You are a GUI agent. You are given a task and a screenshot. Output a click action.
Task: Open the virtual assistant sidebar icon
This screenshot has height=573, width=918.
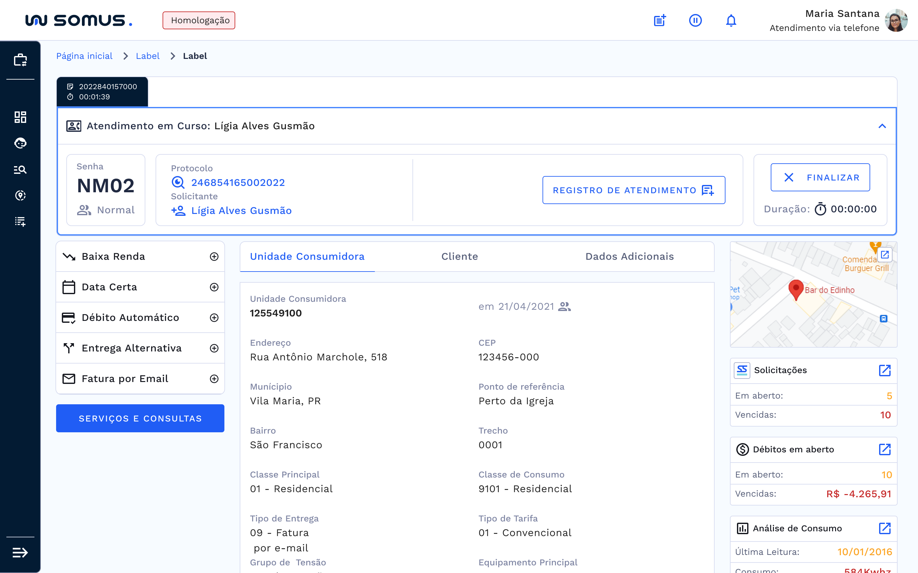20,143
